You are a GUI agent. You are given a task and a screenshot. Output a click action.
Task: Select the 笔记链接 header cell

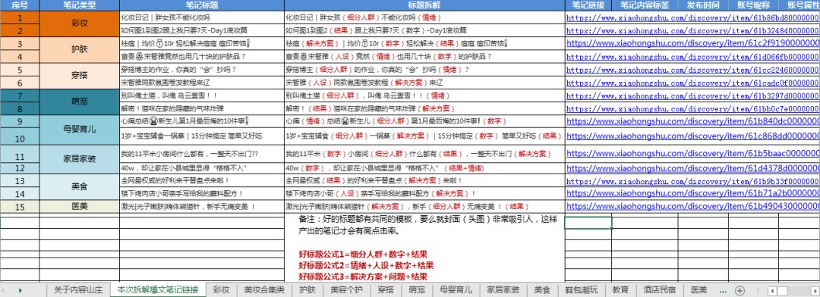pyautogui.click(x=588, y=5)
